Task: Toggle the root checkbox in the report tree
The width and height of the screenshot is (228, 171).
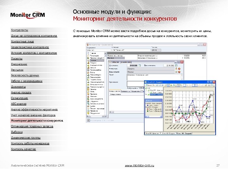Action: tap(146, 88)
